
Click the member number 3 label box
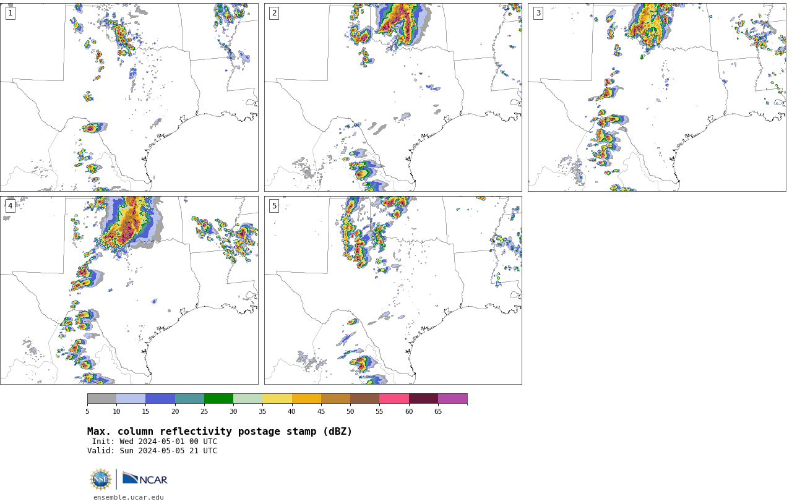[538, 13]
